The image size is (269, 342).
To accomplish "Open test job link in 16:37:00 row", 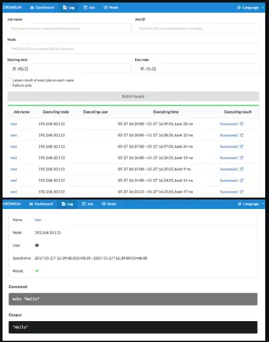I will pos(14,146).
